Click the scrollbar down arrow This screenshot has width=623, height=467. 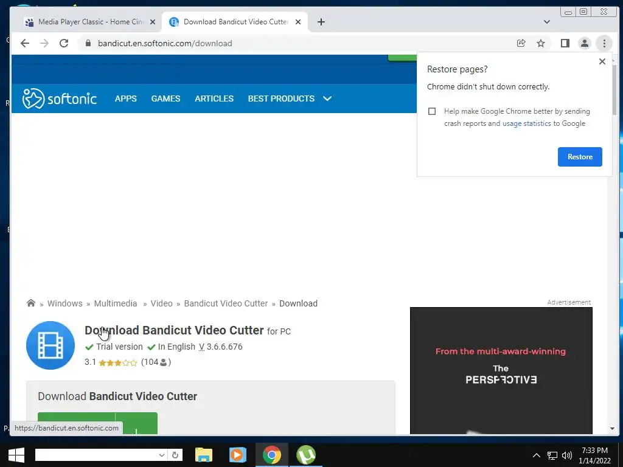[x=612, y=429]
